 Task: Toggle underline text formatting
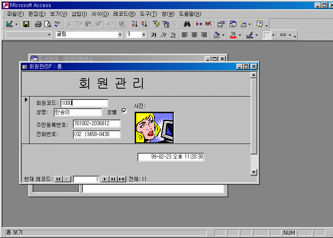tap(173, 35)
